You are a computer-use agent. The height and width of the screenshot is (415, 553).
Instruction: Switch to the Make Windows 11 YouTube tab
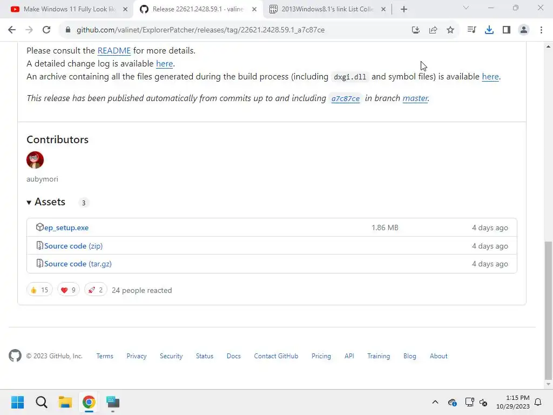[x=69, y=9]
